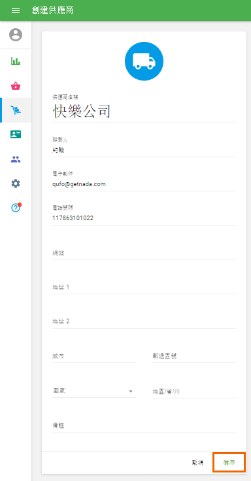Click the email field qufo@getnada.com
This screenshot has height=481, width=251.
click(x=144, y=184)
